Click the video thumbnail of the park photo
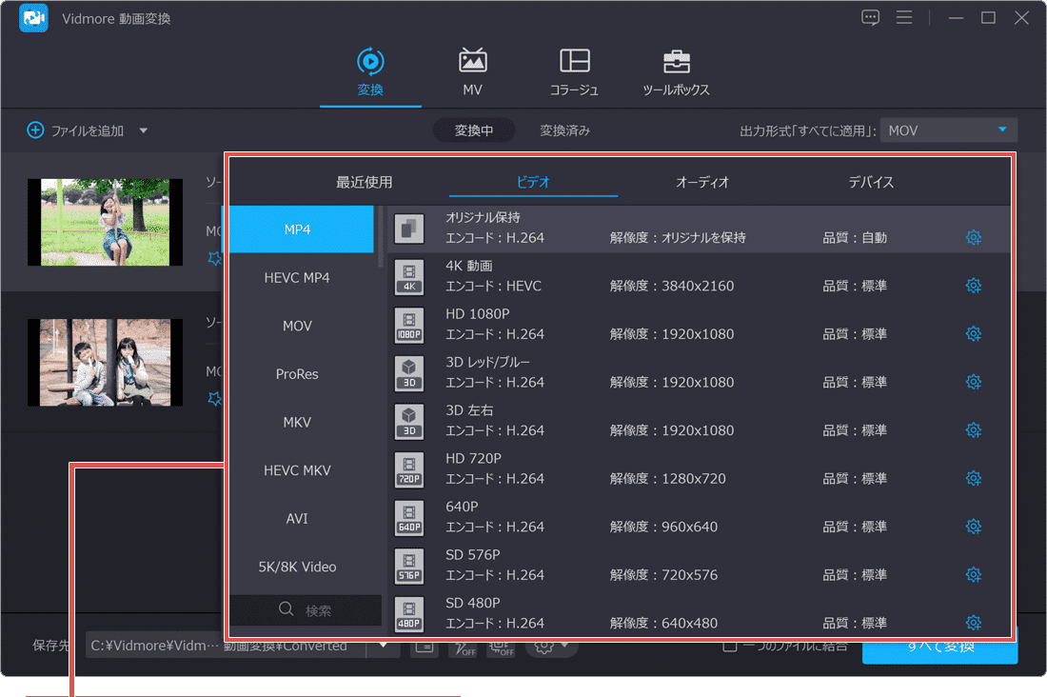The image size is (1047, 697). click(x=105, y=221)
